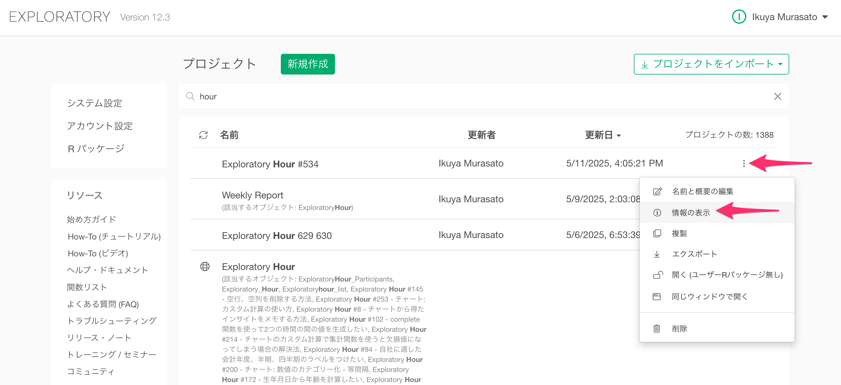Open システム設定 in the sidebar
841x385 pixels.
tap(94, 103)
